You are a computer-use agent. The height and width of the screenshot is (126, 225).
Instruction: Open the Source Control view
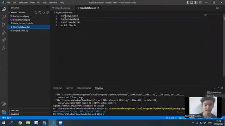[x=4, y=24]
